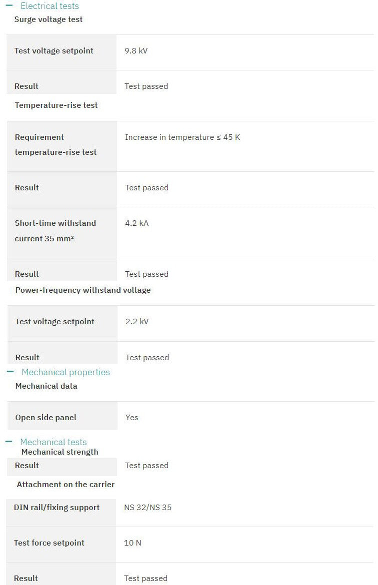Click the 'Surge voltage test' subheading
The height and width of the screenshot is (585, 378).
(x=48, y=19)
